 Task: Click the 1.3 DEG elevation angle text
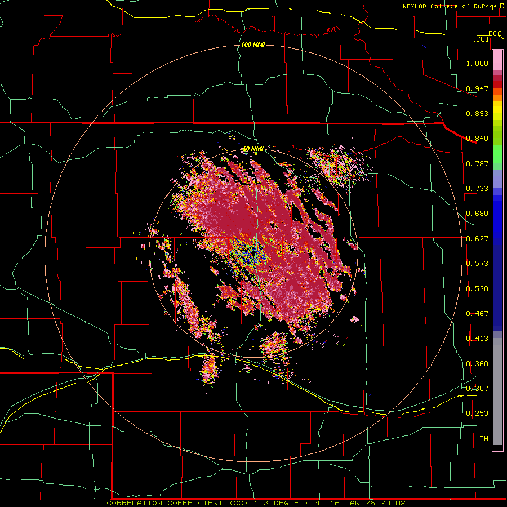point(272,503)
